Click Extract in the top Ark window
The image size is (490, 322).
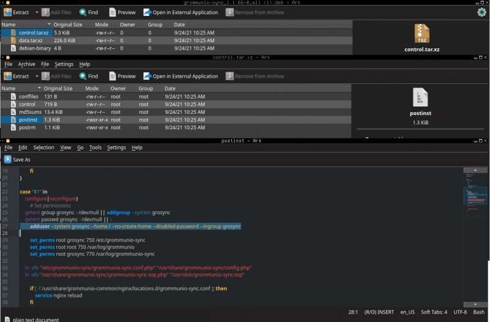point(17,12)
